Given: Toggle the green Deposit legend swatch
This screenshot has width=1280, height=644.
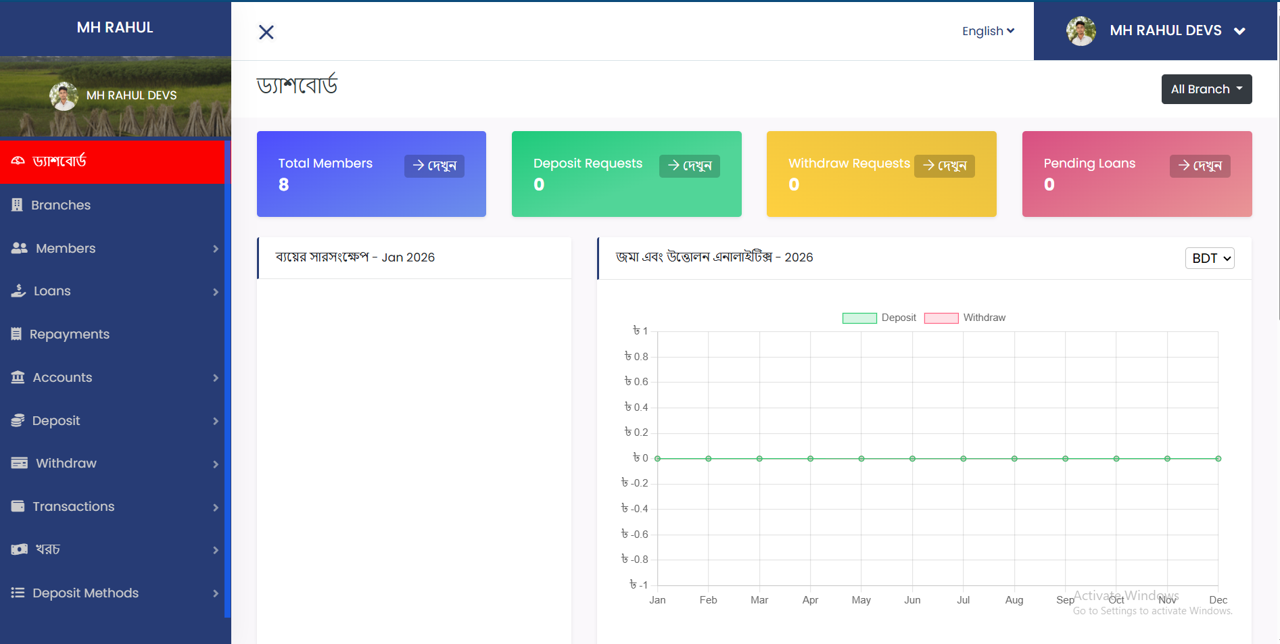Looking at the screenshot, I should click(859, 318).
